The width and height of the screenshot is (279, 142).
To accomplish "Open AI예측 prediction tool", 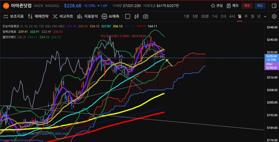I will [110, 17].
